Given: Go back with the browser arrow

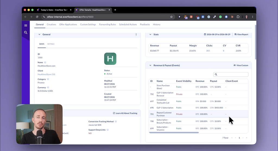Looking at the screenshot, I should 25,17.
